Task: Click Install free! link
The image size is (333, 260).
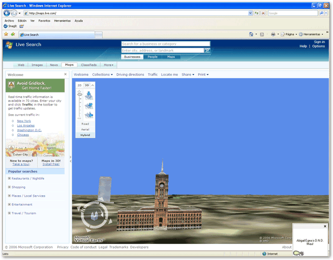Action: pyautogui.click(x=51, y=164)
